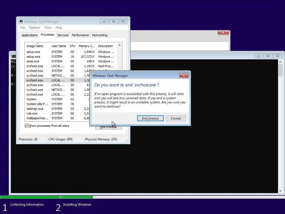285x214 pixels.
Task: Sort processes by Memory column
Action: click(x=87, y=46)
